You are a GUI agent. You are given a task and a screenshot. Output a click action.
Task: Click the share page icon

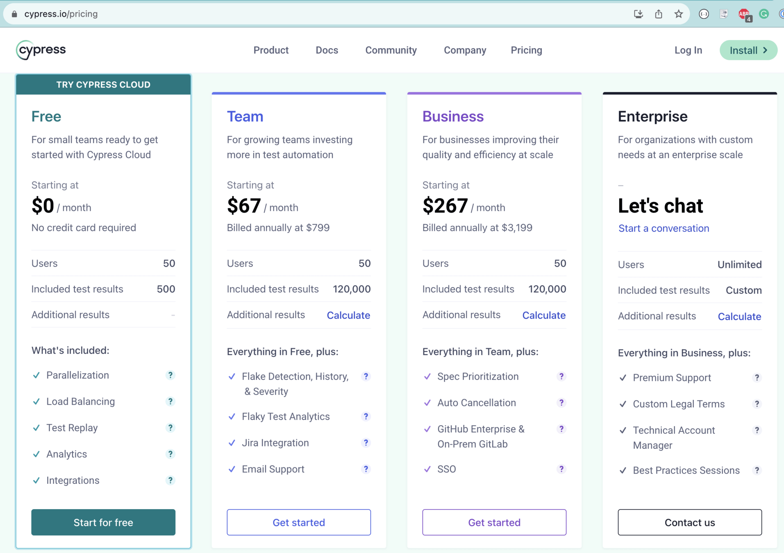659,14
